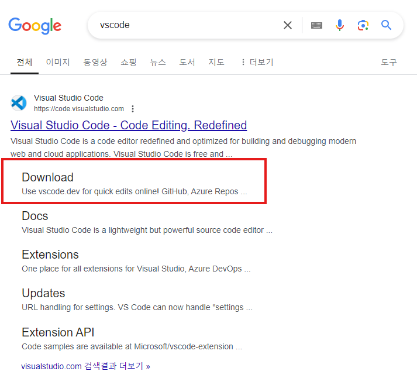417x385 pixels.
Task: Click visualstudio.com 검색결과 더보기 link
Action: tap(85, 366)
